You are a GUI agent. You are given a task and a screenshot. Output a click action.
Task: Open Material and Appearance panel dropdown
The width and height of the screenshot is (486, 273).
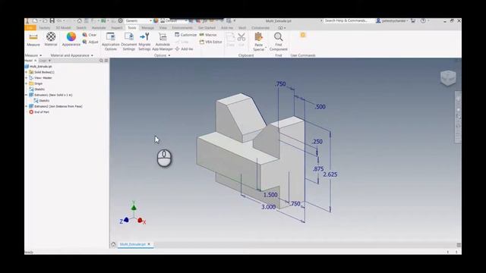92,55
